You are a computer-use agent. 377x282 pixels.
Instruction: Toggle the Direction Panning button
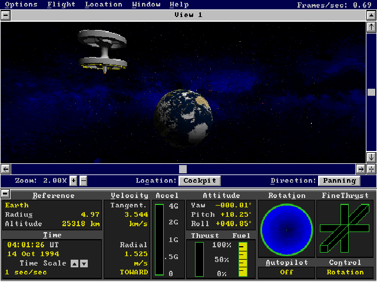(x=339, y=181)
